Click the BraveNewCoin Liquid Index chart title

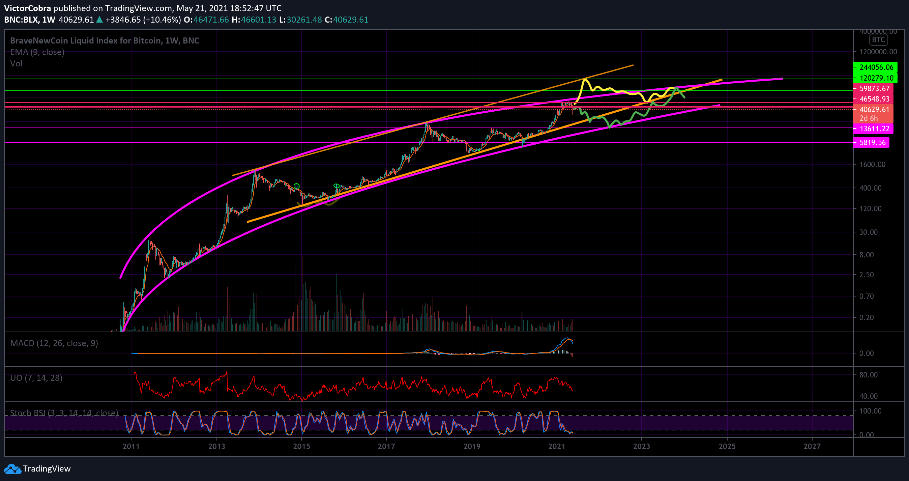point(105,40)
